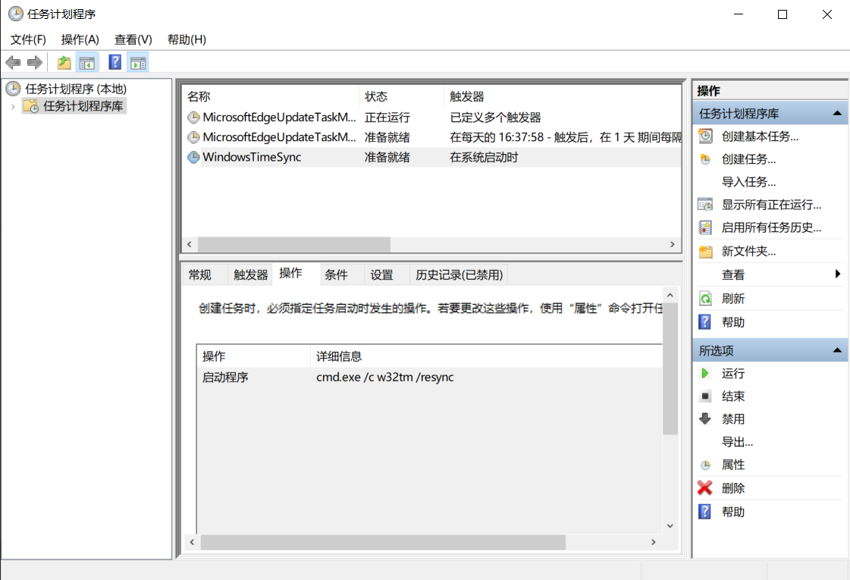Click cmd.exe /c w32tm /resync detail
The image size is (850, 580).
[x=385, y=378]
